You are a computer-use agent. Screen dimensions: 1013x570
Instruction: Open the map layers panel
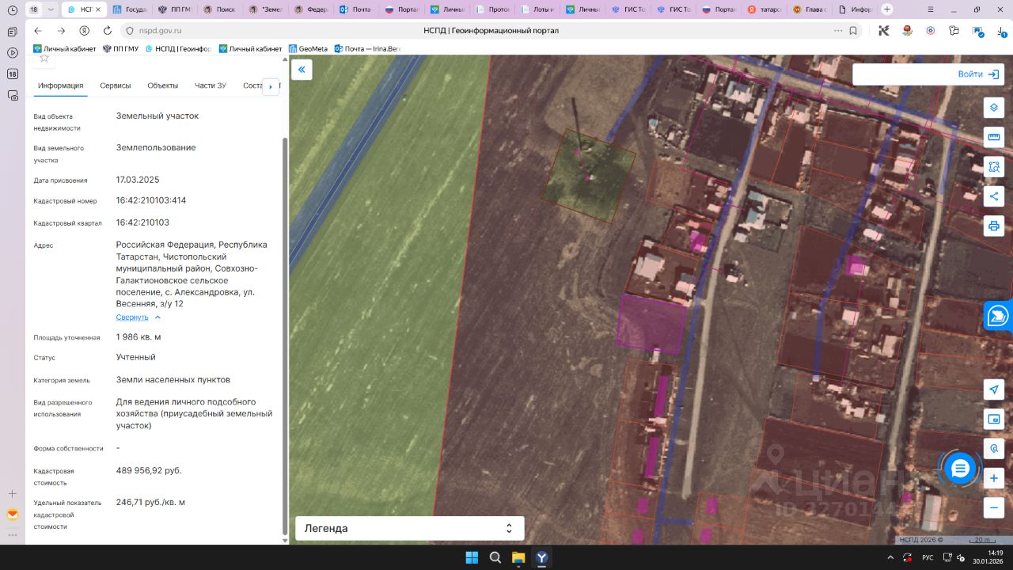(994, 108)
